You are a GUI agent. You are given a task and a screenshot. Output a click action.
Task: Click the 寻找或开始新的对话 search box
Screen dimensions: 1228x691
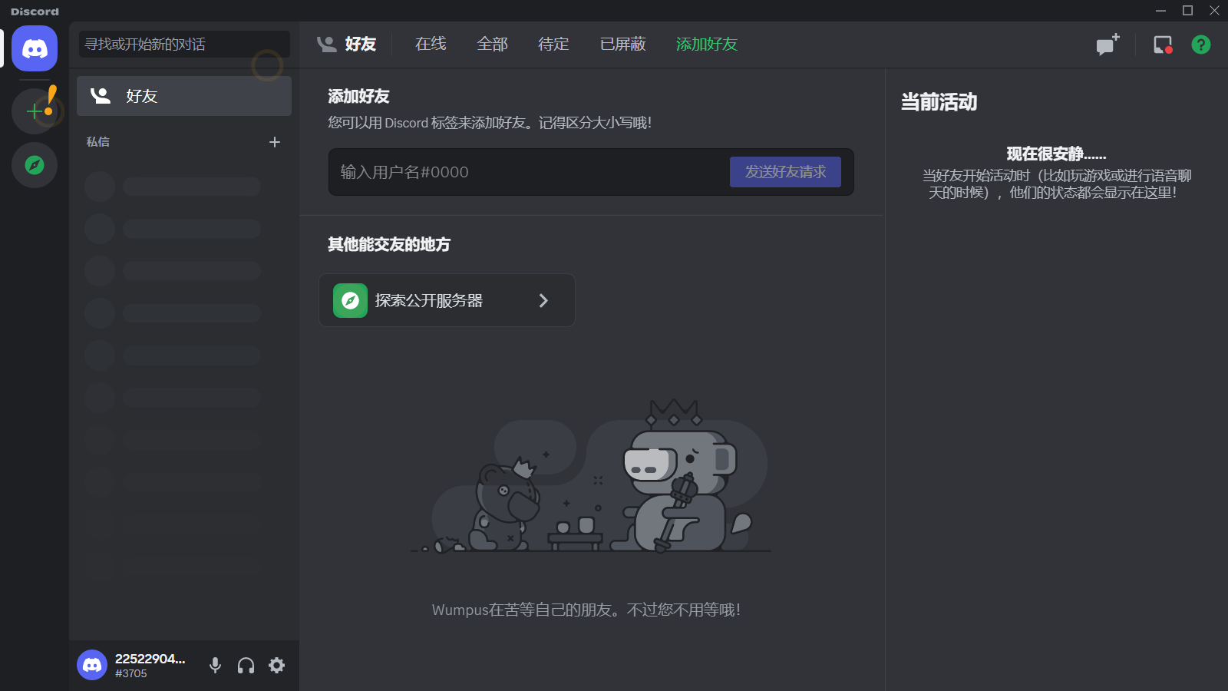coord(184,44)
